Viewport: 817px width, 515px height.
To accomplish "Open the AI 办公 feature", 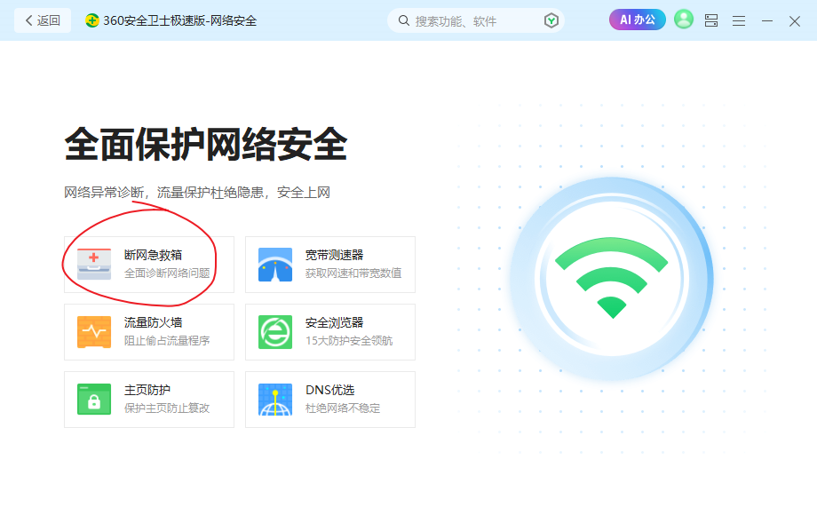I will point(637,19).
